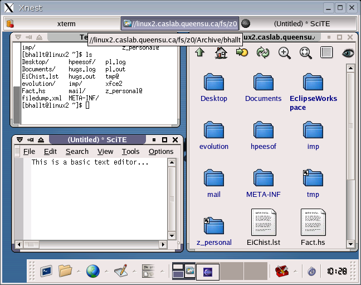
Task: Switch file manager to list view icon
Action: (x=326, y=52)
